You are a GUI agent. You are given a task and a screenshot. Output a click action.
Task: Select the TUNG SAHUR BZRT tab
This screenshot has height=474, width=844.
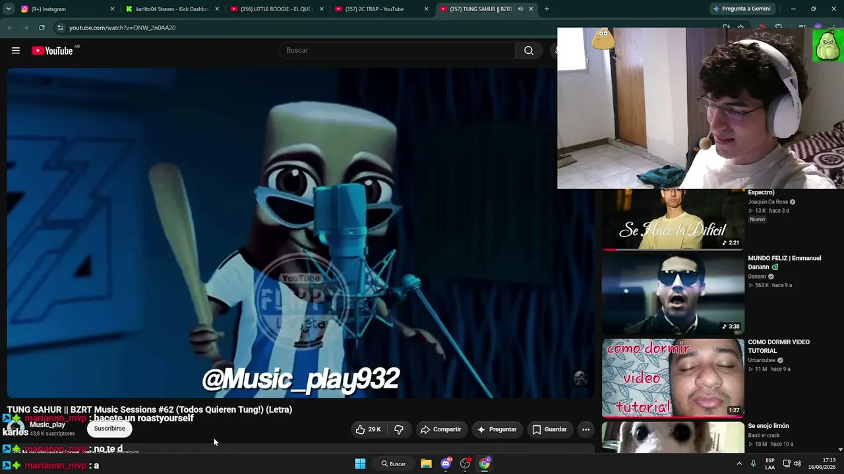coord(486,9)
